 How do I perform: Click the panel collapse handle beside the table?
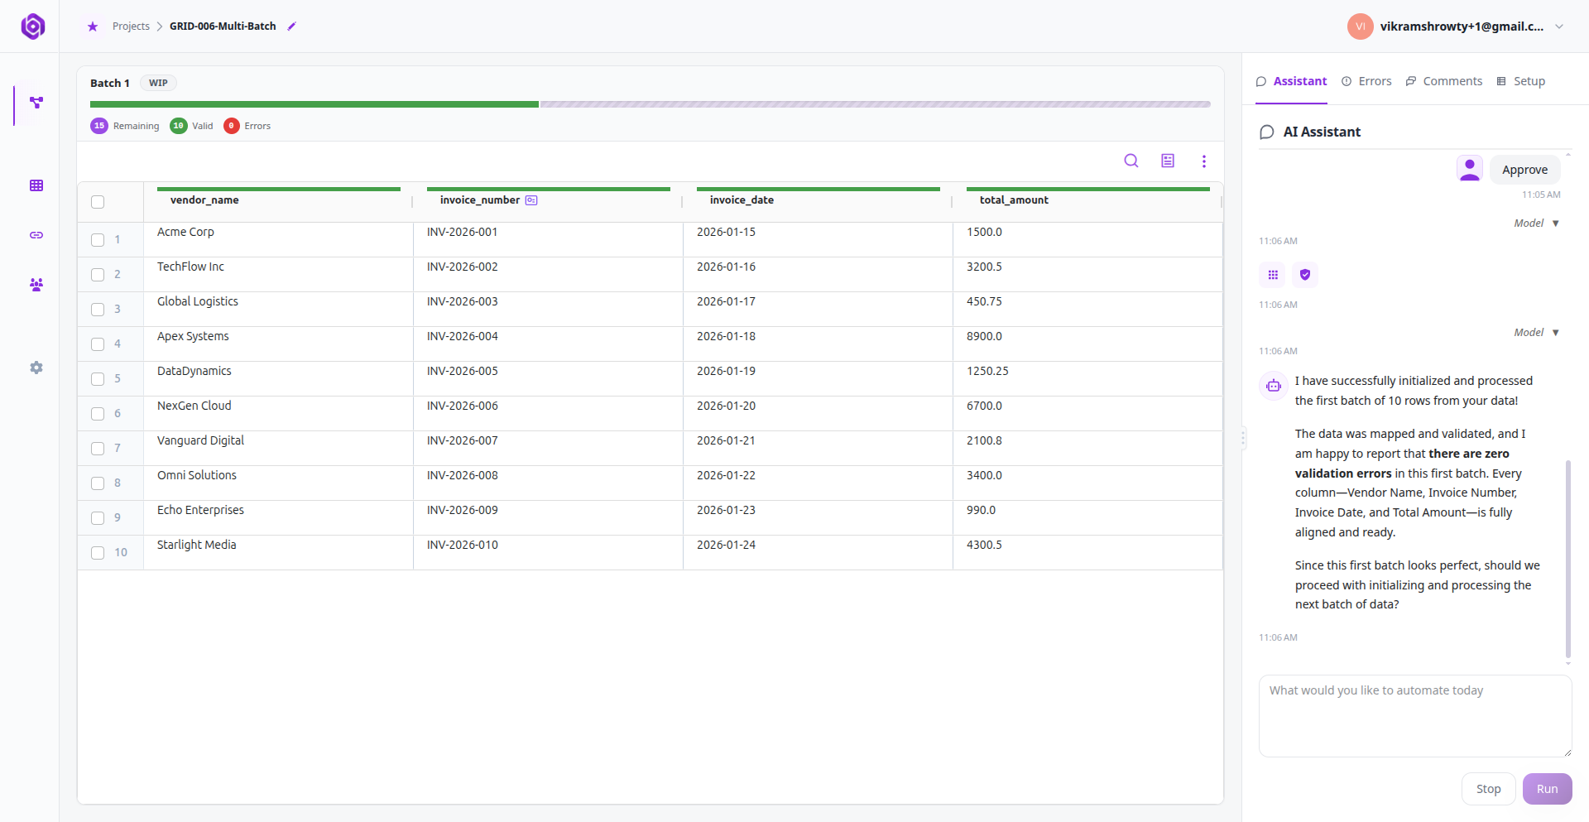1242,438
